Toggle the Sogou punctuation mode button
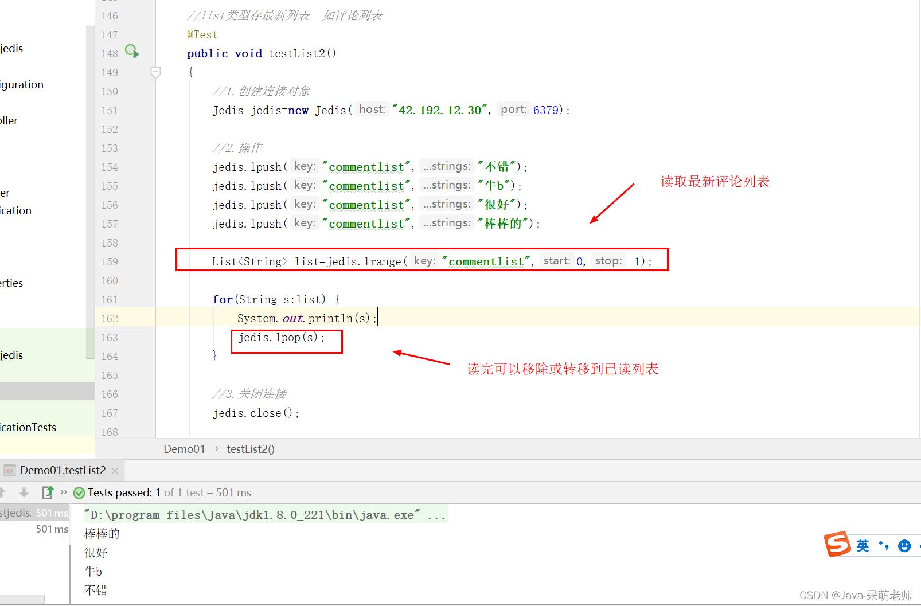Viewport: 921px width, 606px height. [884, 546]
